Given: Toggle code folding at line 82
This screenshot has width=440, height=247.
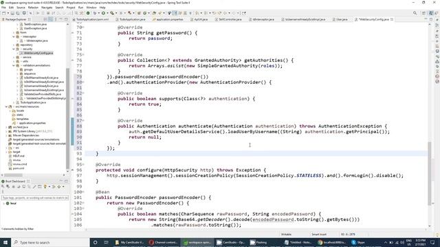Looking at the screenshot, I should (x=83, y=93).
